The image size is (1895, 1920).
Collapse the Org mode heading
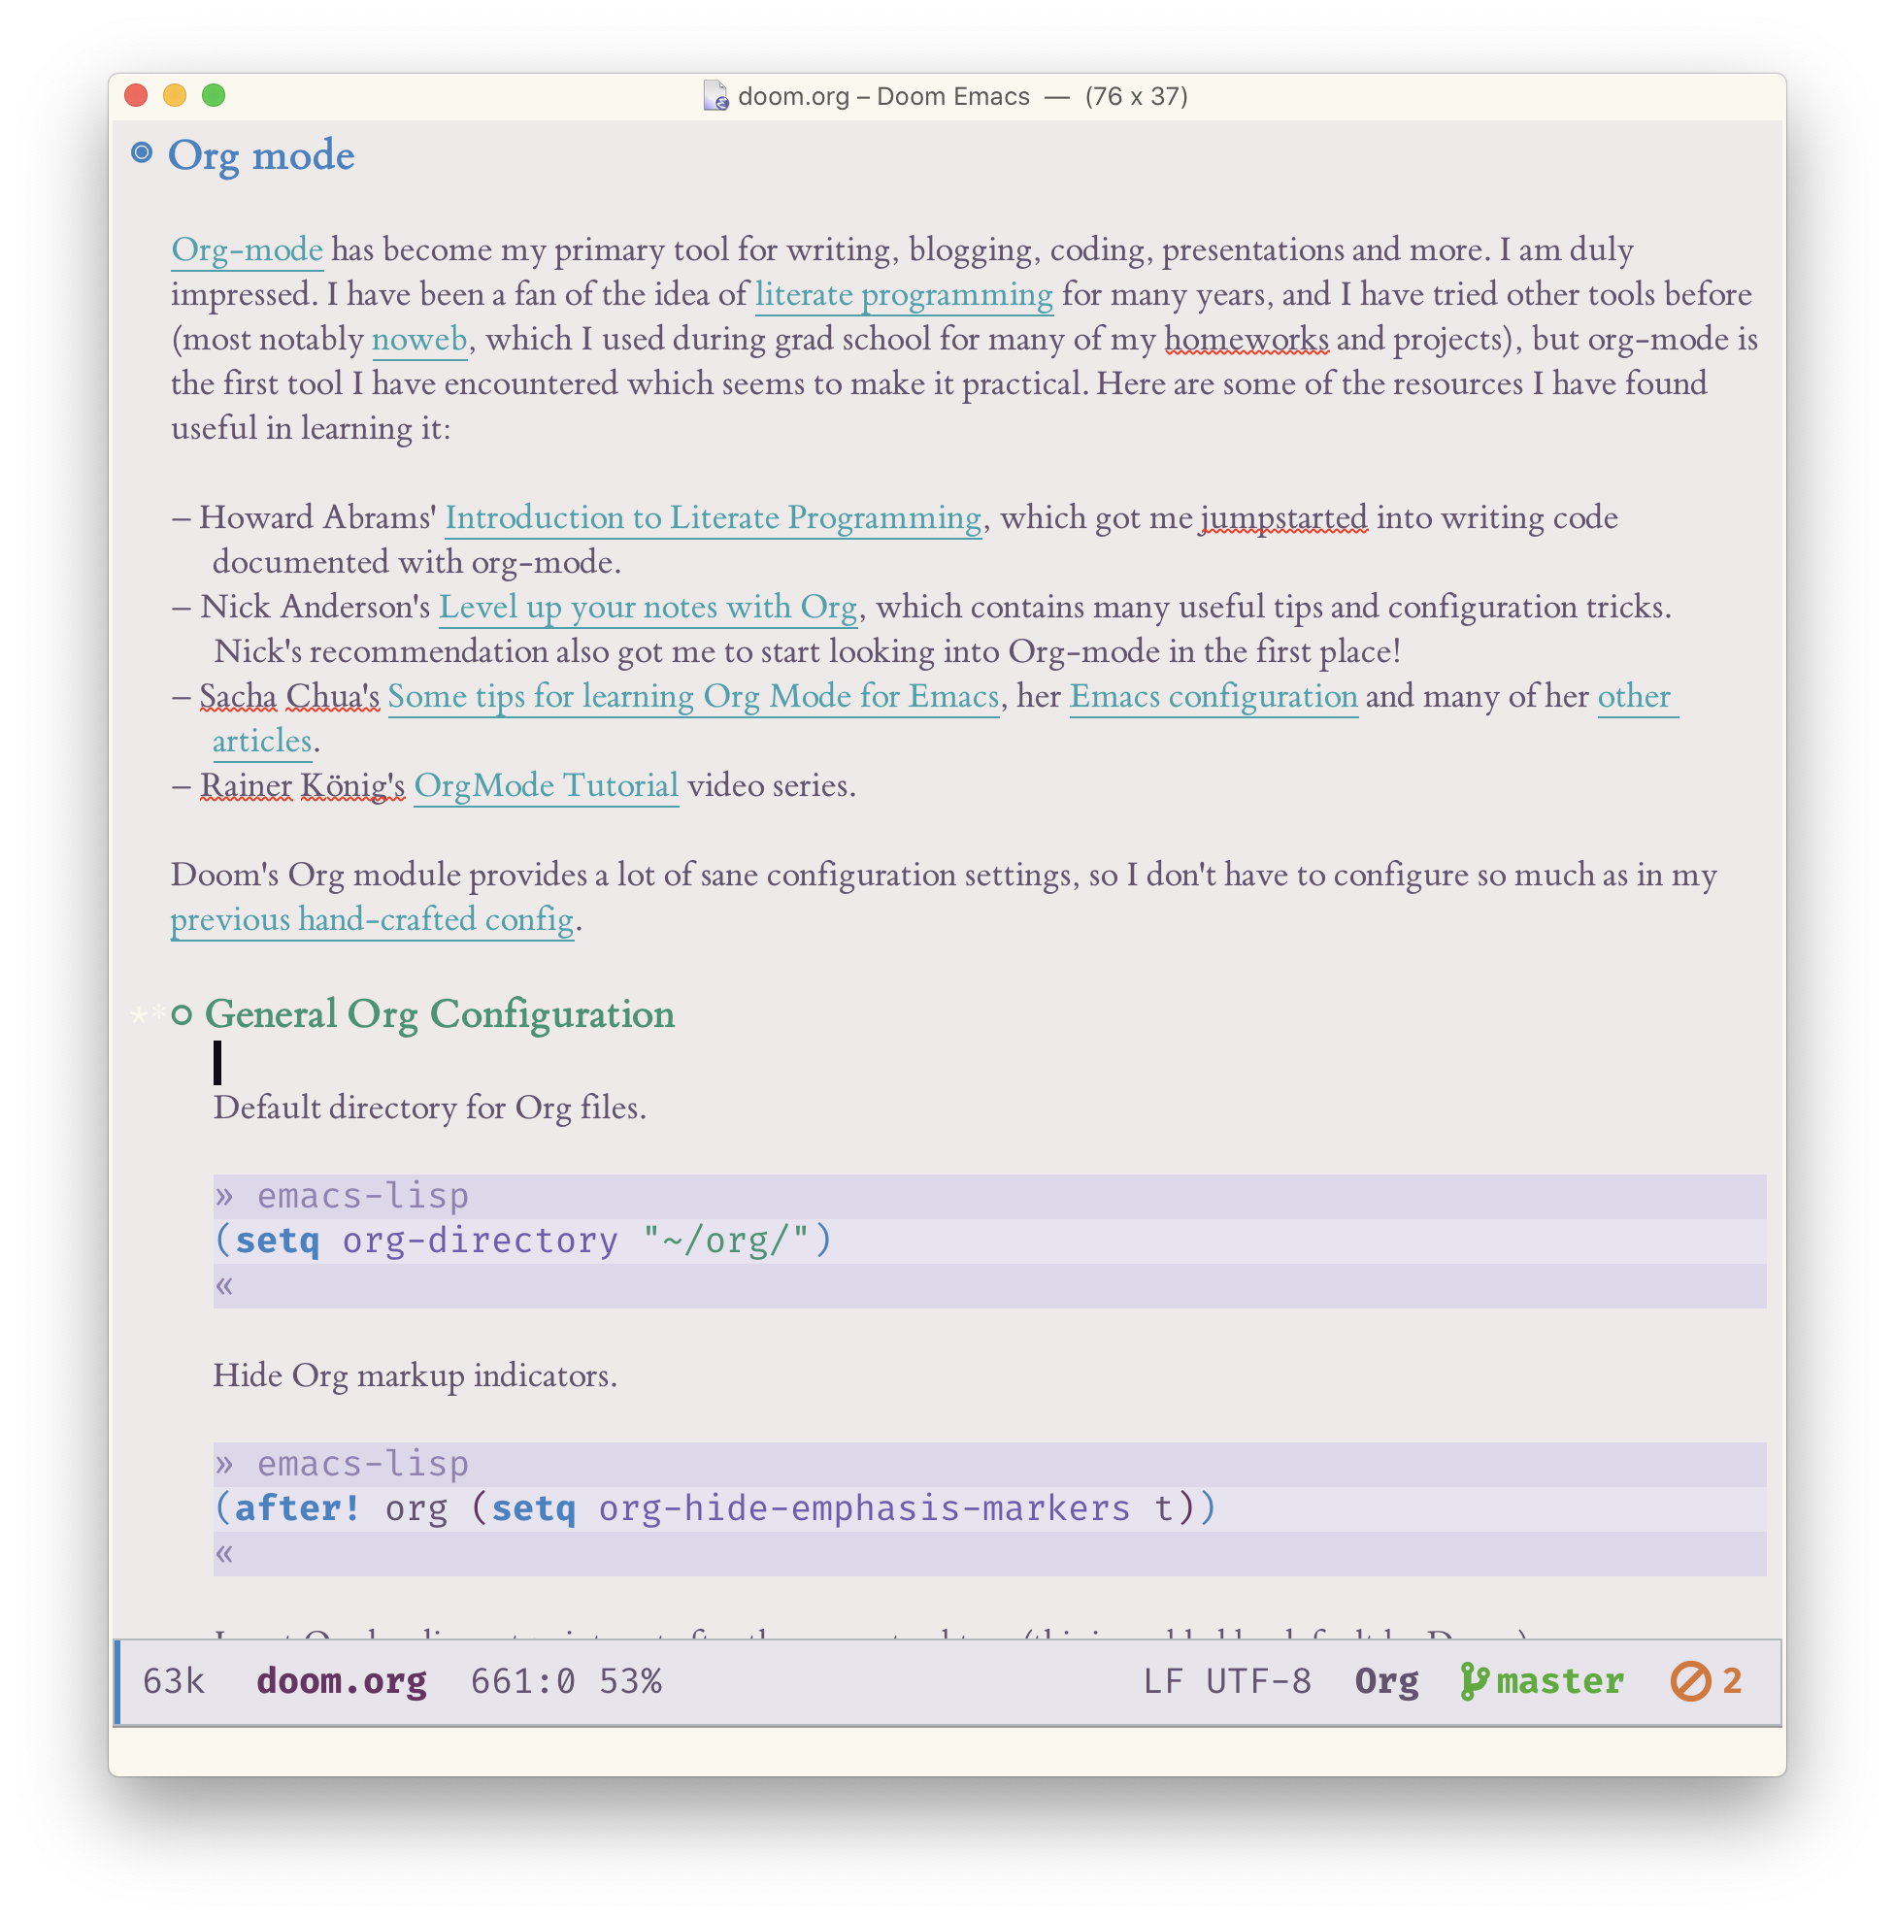(260, 156)
